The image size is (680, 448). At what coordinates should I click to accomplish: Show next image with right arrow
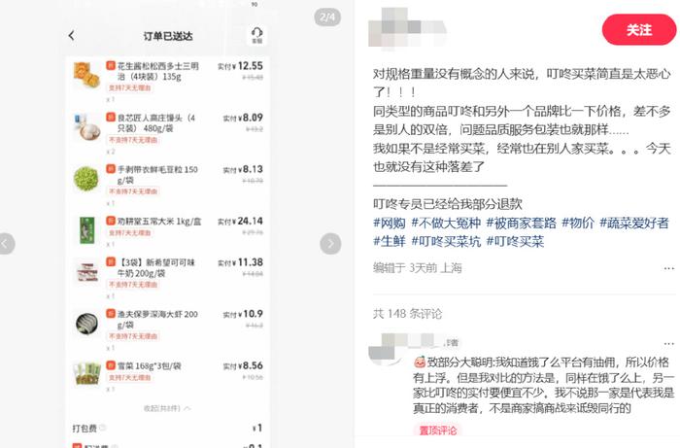click(x=330, y=244)
